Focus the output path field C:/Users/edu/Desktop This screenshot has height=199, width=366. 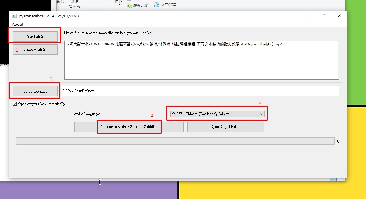pyautogui.click(x=200, y=91)
